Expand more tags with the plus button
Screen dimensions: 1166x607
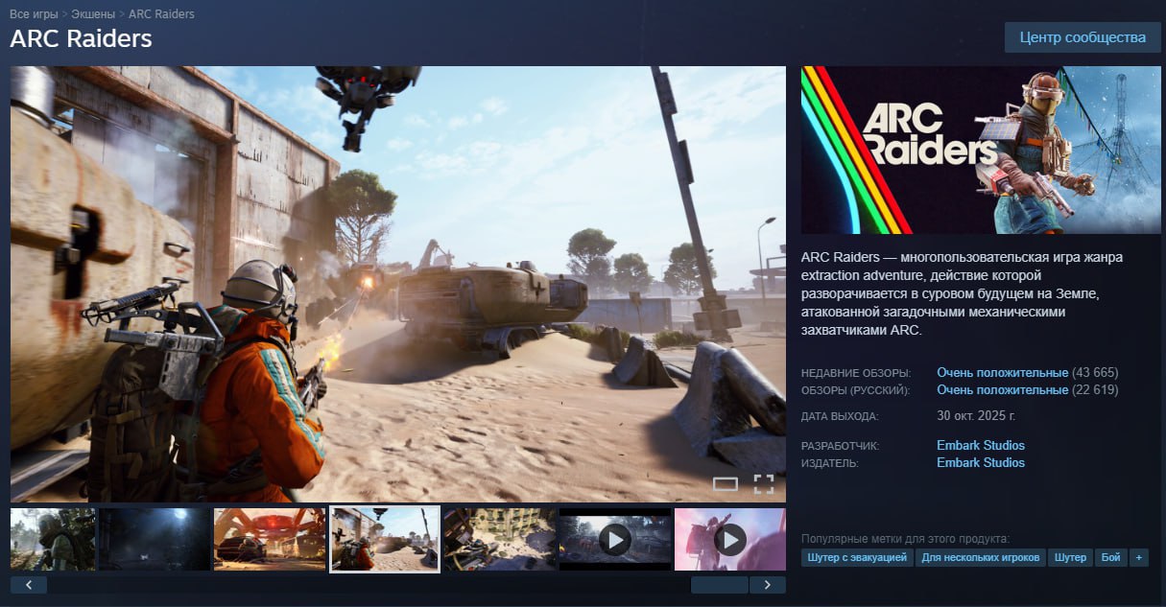(x=1138, y=557)
